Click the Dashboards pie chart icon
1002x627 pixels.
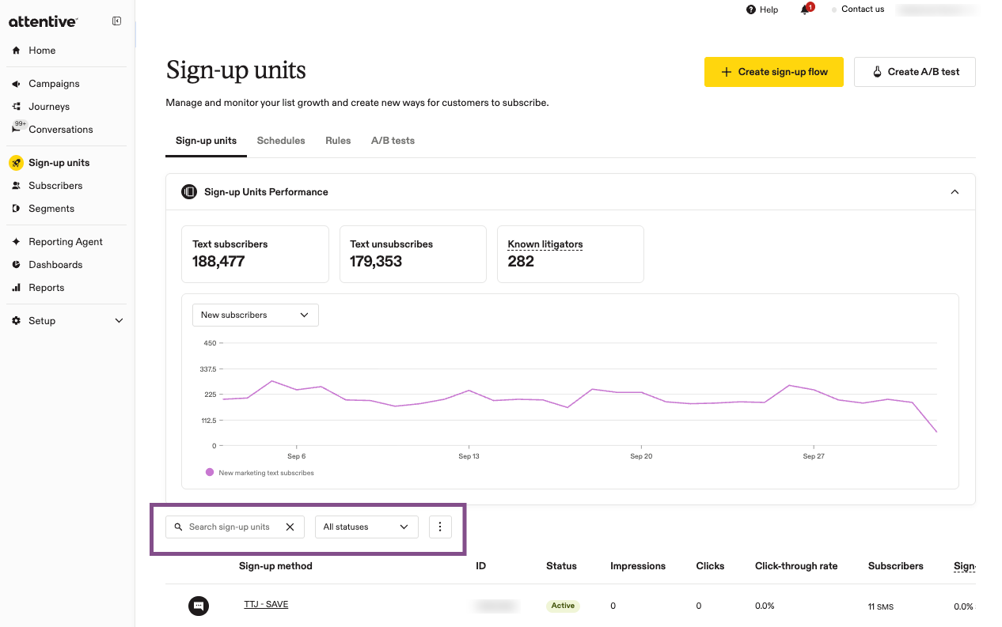tap(17, 265)
